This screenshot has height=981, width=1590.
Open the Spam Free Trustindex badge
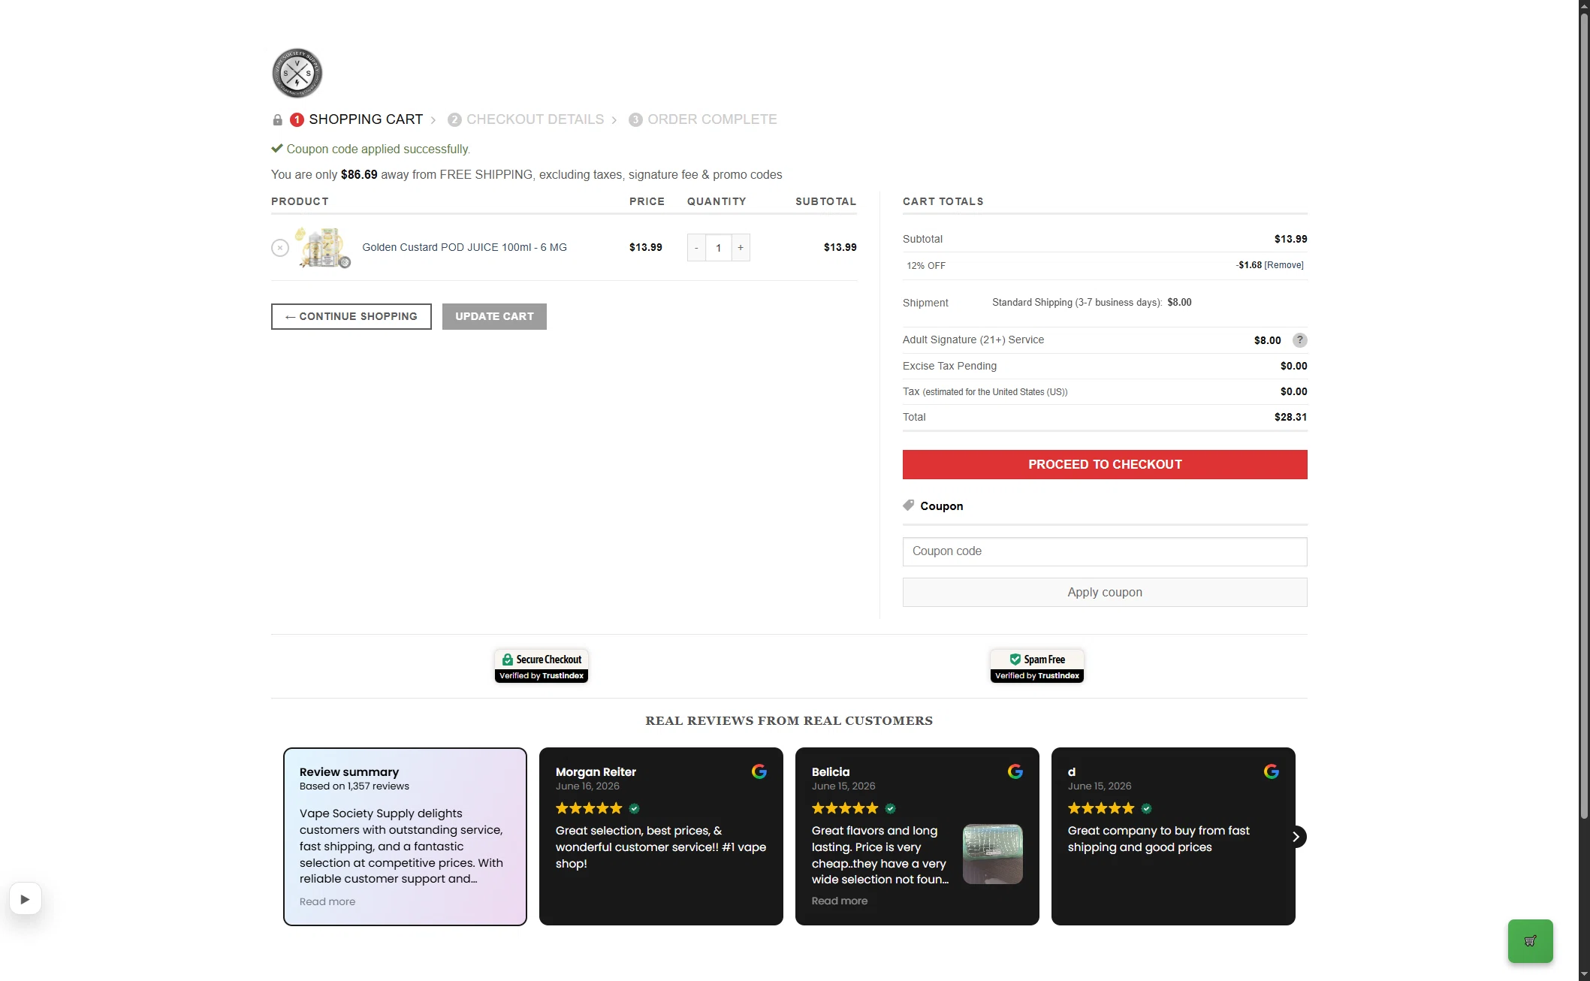click(x=1037, y=666)
